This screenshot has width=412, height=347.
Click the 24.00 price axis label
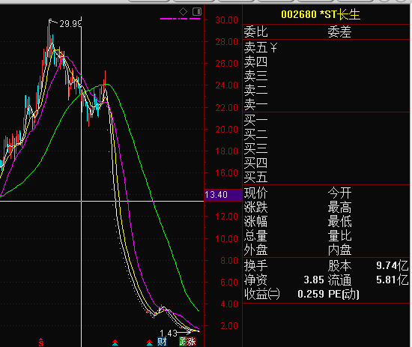point(227,85)
